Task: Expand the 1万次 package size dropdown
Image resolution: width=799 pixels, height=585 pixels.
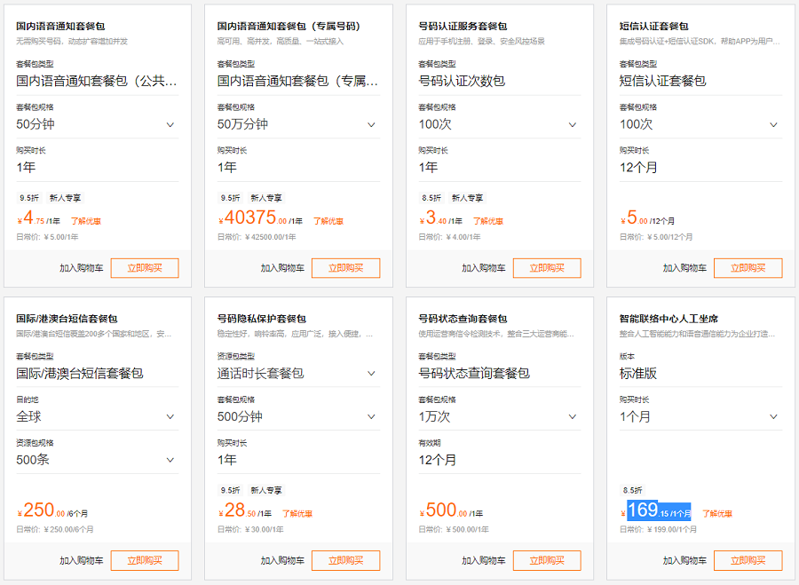Action: coord(499,417)
